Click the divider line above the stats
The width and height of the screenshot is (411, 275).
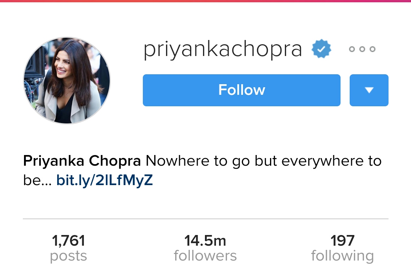click(x=206, y=218)
